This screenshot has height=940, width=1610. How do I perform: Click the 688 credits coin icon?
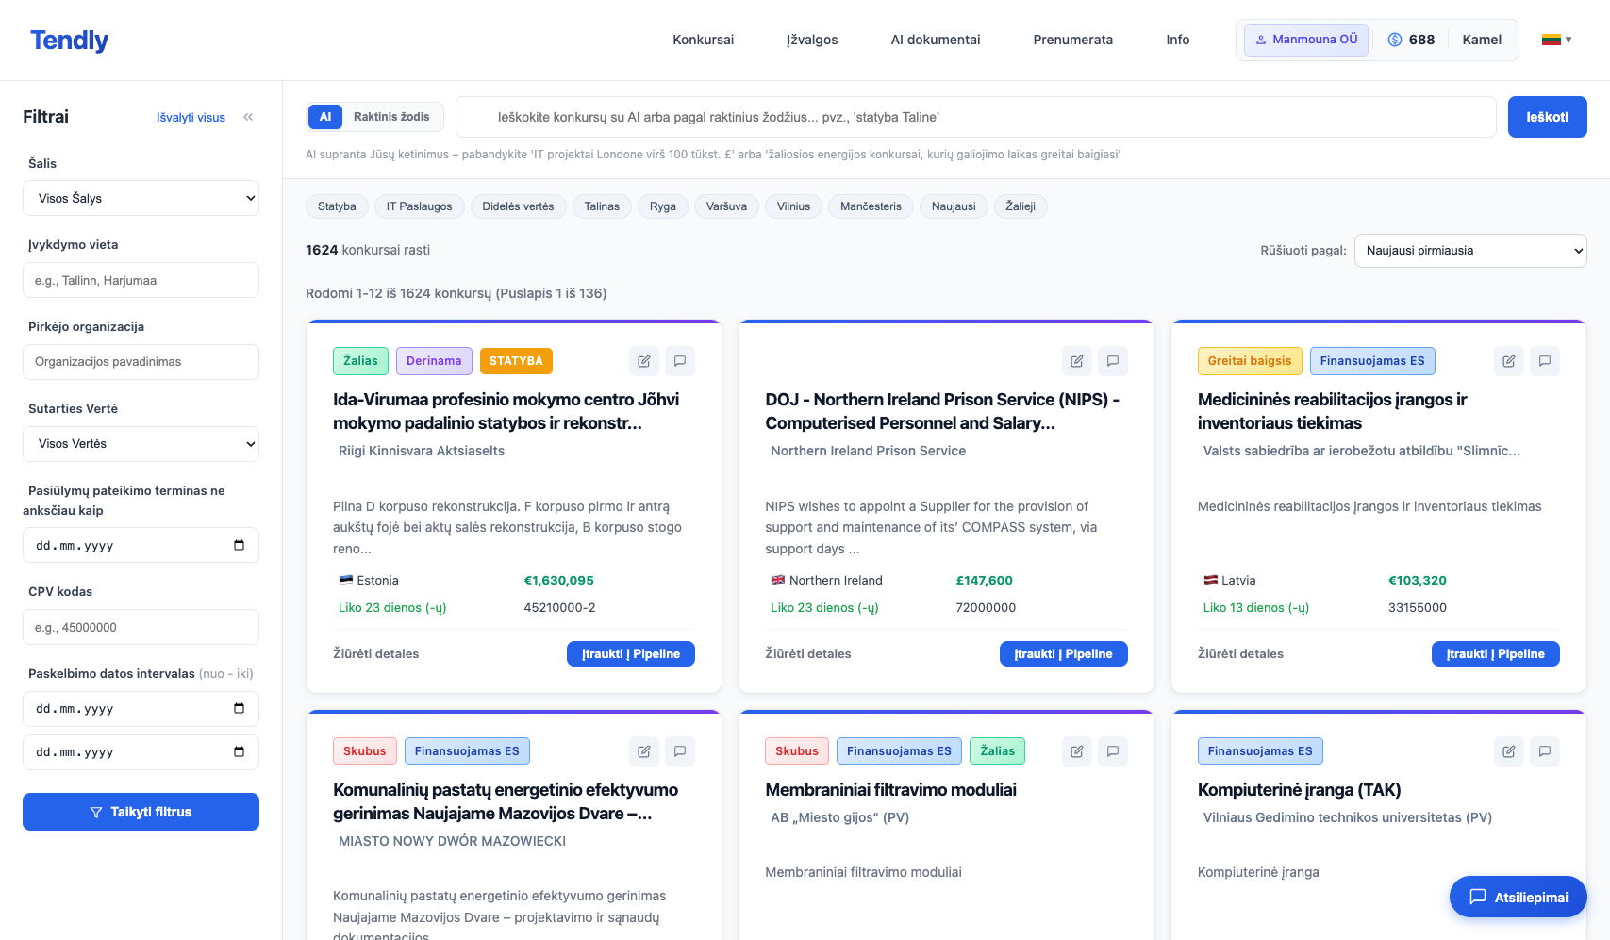(x=1394, y=40)
